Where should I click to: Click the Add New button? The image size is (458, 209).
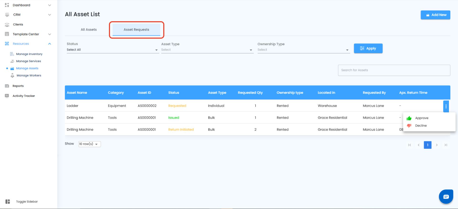[x=435, y=15]
